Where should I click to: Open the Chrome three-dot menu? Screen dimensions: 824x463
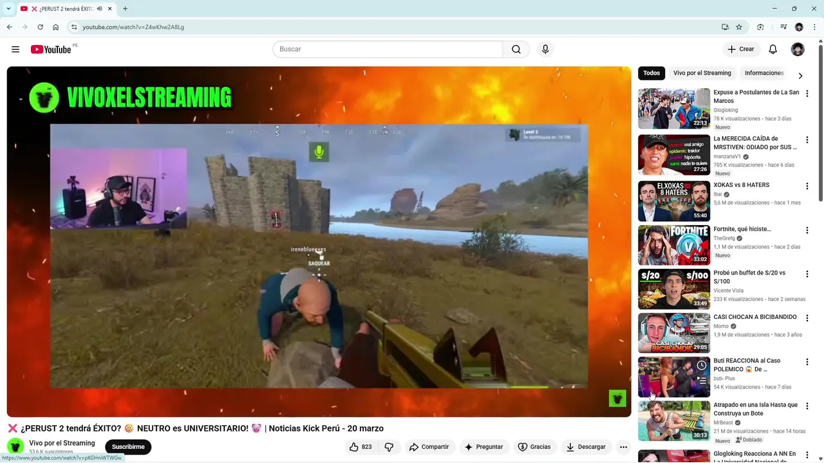(814, 27)
